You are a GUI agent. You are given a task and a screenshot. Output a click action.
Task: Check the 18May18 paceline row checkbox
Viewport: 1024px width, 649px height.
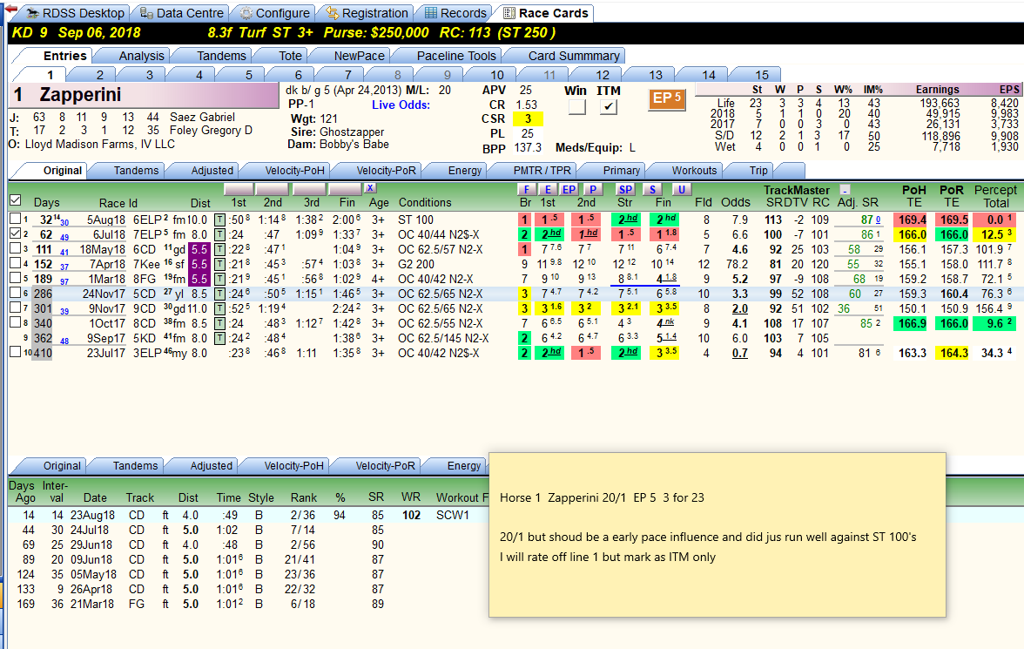pyautogui.click(x=16, y=247)
